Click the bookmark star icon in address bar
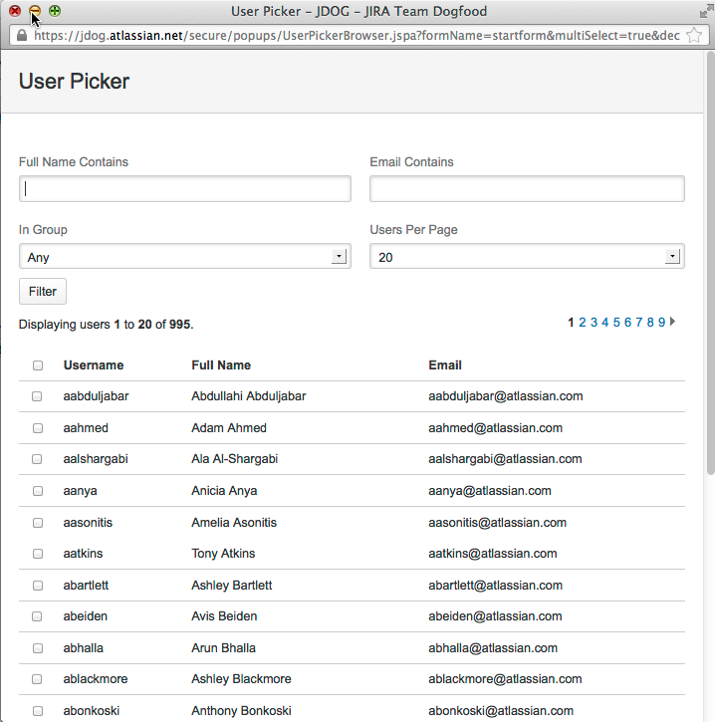 tap(694, 35)
